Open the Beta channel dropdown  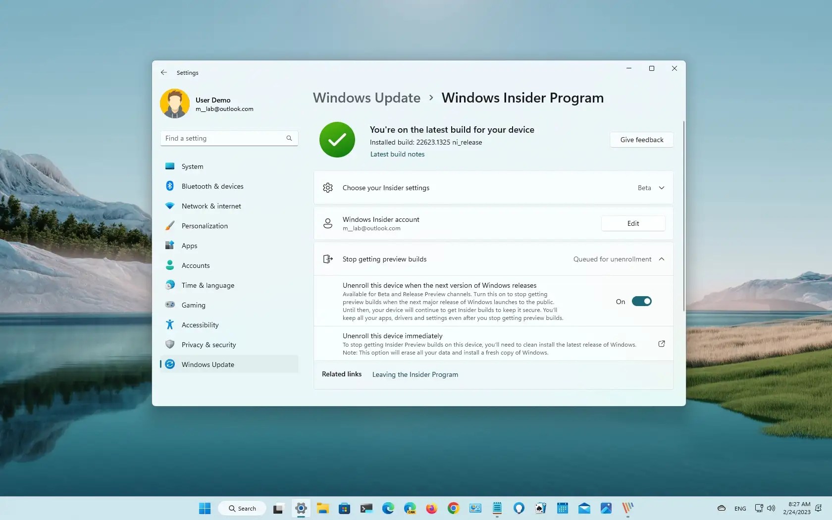click(651, 188)
